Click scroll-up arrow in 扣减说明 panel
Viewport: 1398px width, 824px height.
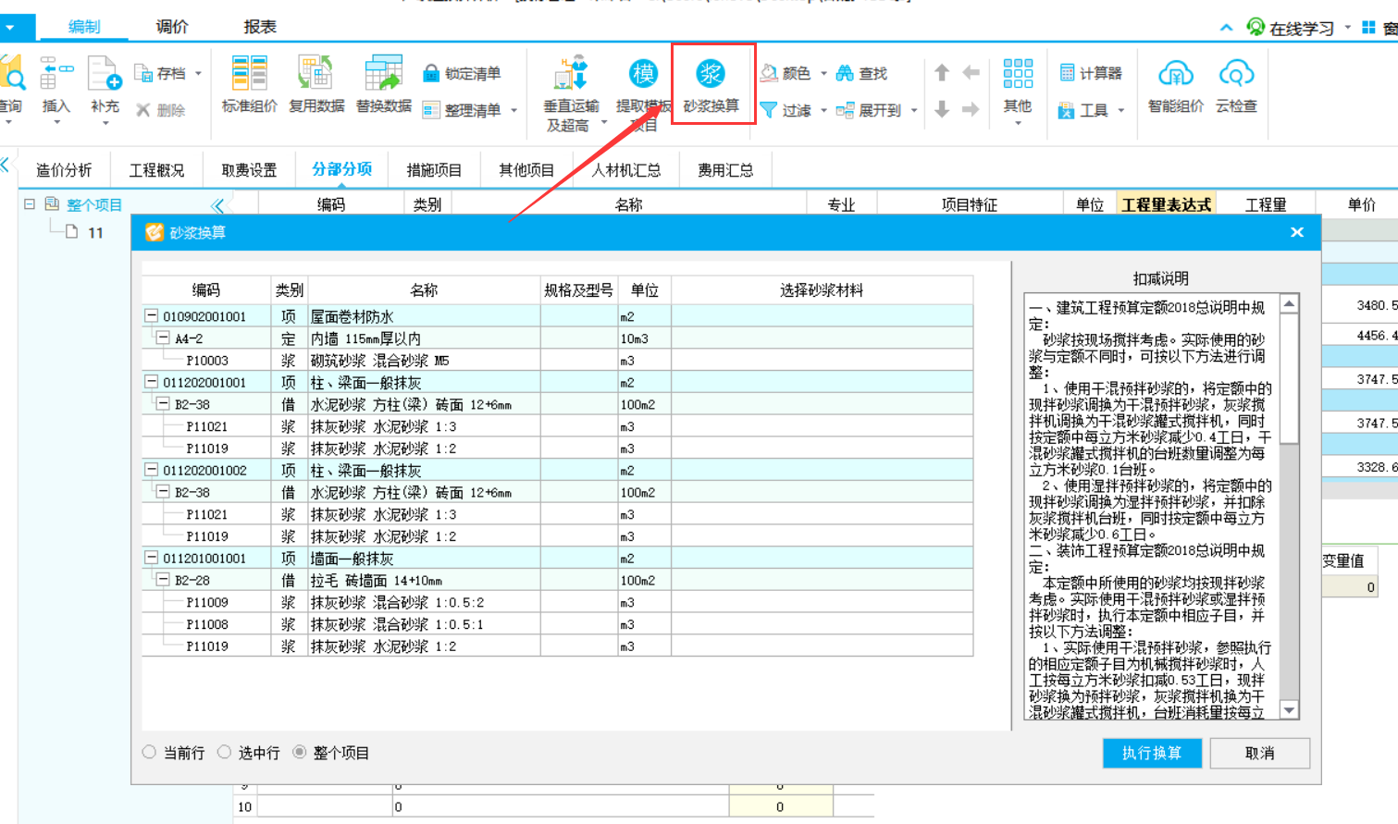tap(1289, 304)
